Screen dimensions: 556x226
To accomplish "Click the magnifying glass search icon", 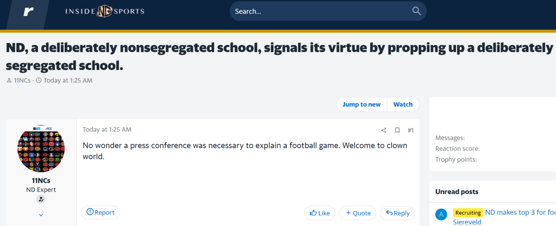I will tap(416, 11).
